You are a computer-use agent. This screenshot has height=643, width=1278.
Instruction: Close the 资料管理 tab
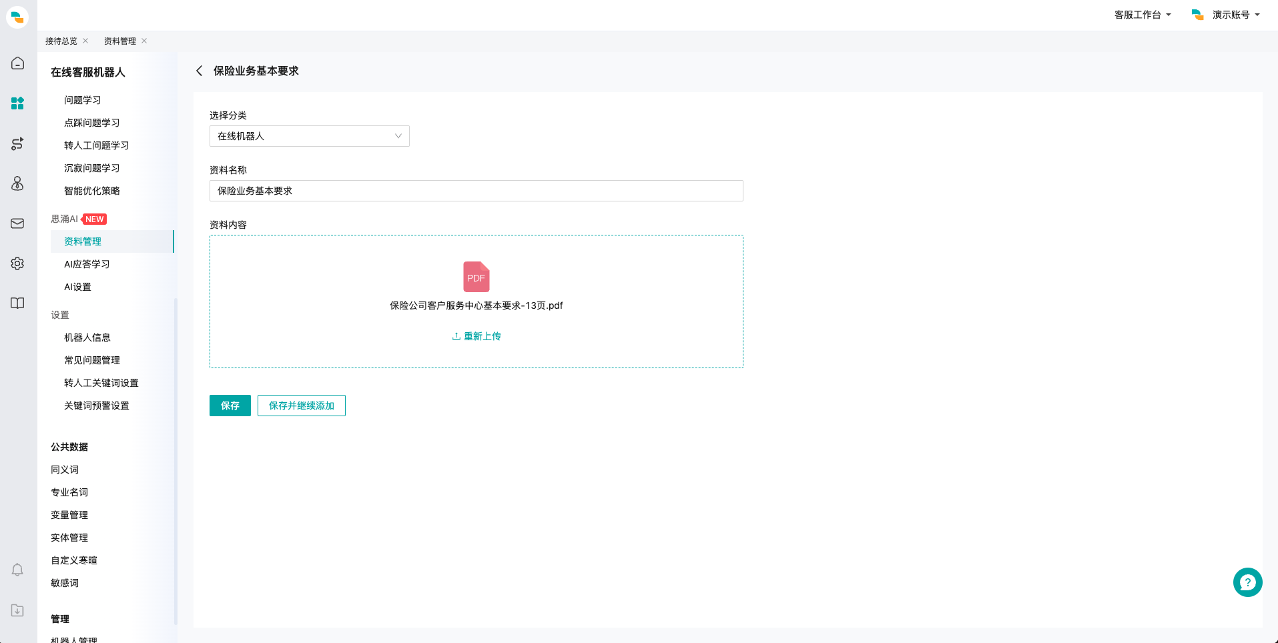[144, 41]
